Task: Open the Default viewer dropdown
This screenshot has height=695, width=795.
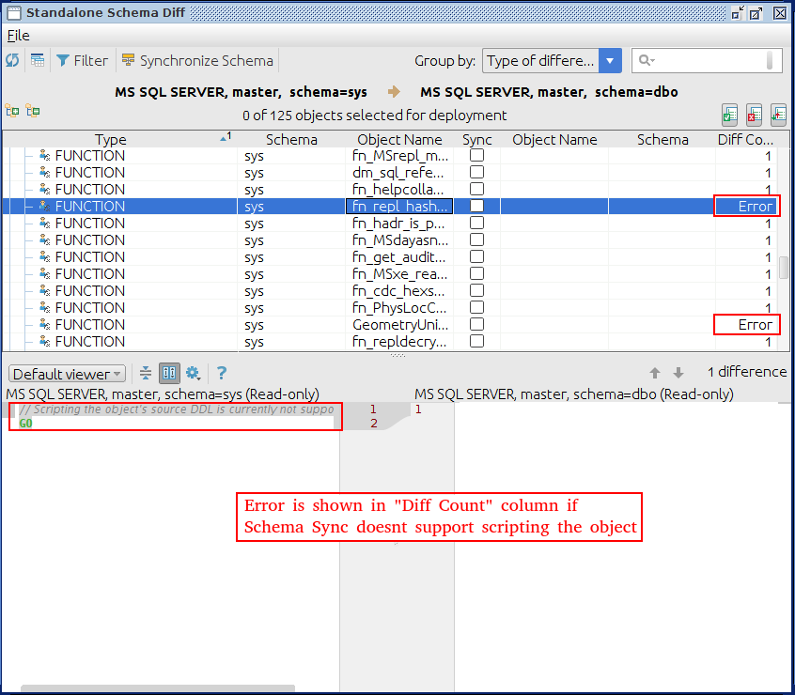Action: [x=67, y=374]
